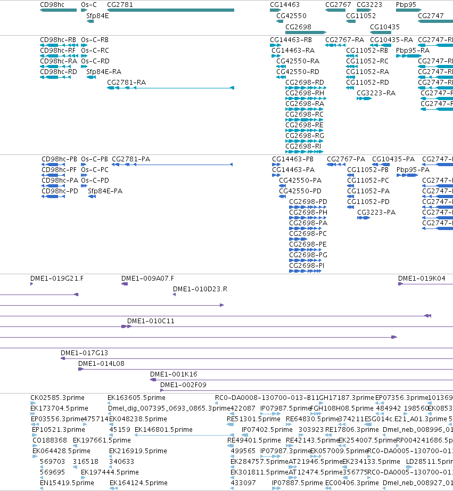Click transcript Pbp95-RA

point(408,56)
